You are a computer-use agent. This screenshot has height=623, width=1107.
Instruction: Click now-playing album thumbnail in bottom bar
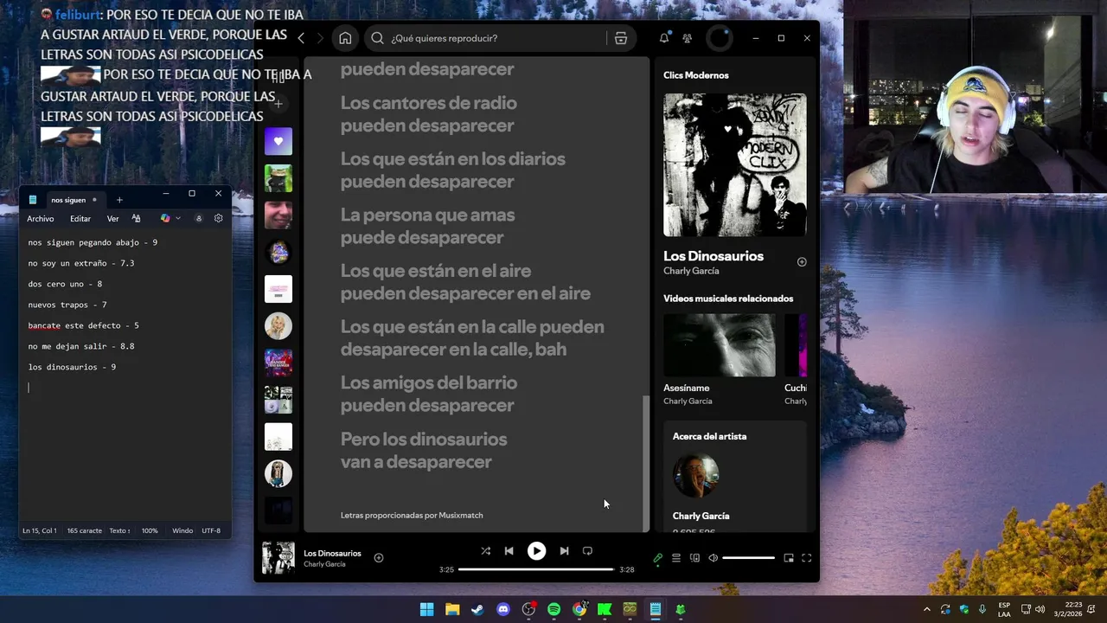(x=278, y=558)
